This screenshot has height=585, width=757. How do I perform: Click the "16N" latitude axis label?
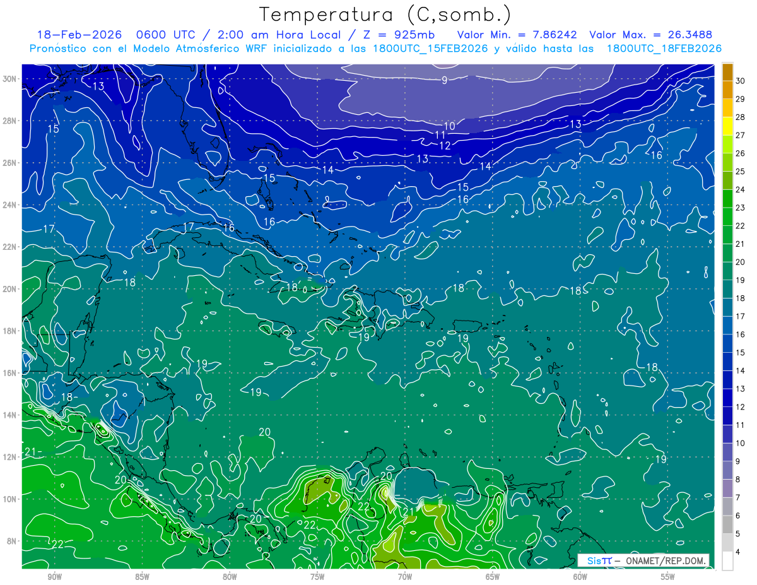[x=9, y=373]
